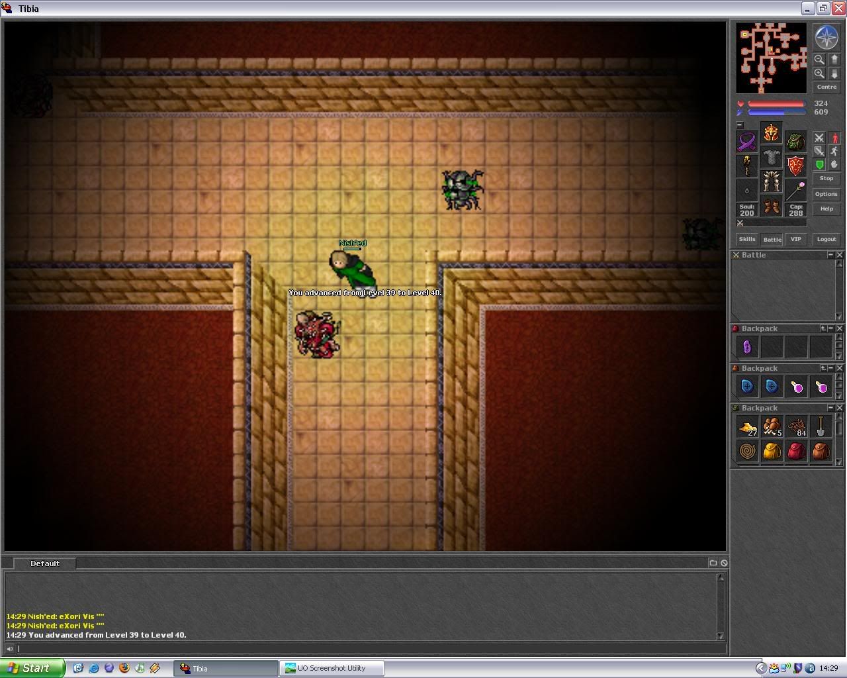Close the Battle panel

[840, 255]
